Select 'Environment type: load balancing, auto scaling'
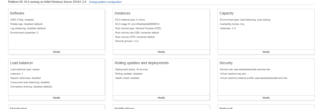The width and height of the screenshot is (323, 109). [x=245, y=20]
